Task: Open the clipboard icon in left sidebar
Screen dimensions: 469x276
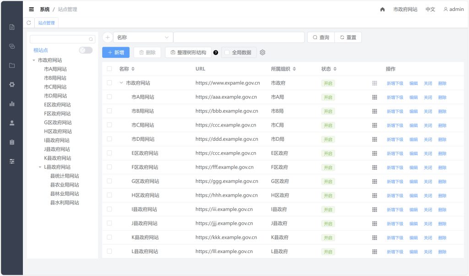Action: 12,142
